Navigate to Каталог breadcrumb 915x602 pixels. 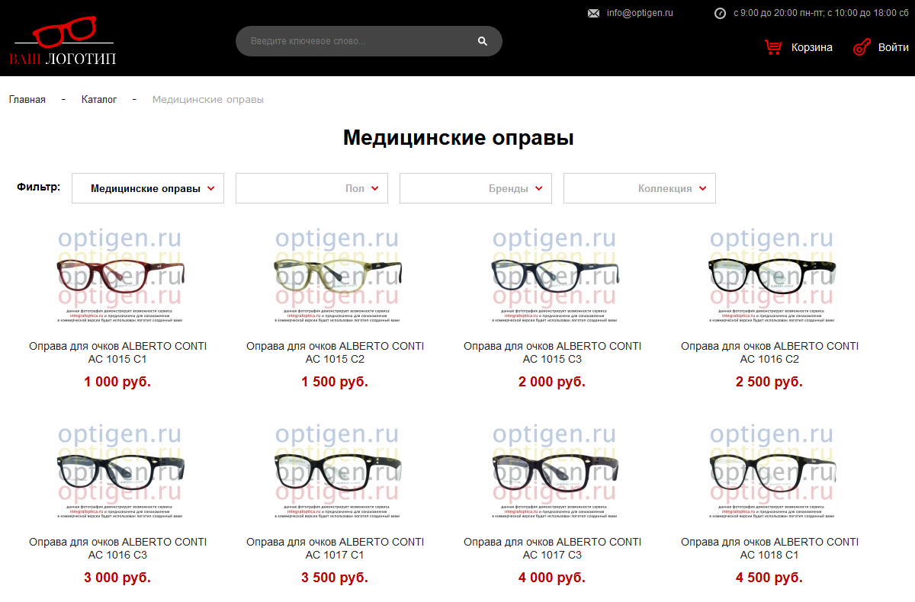[x=99, y=100]
